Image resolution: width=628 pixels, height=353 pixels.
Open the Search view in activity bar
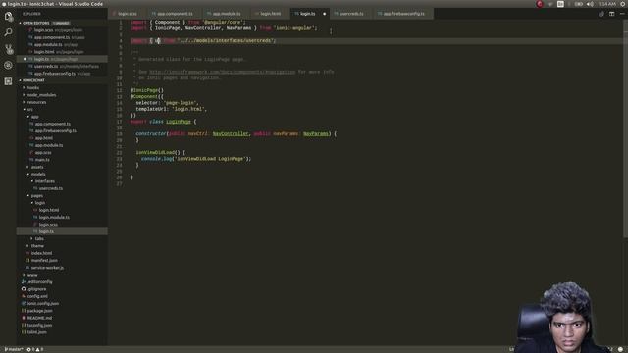coord(8,32)
